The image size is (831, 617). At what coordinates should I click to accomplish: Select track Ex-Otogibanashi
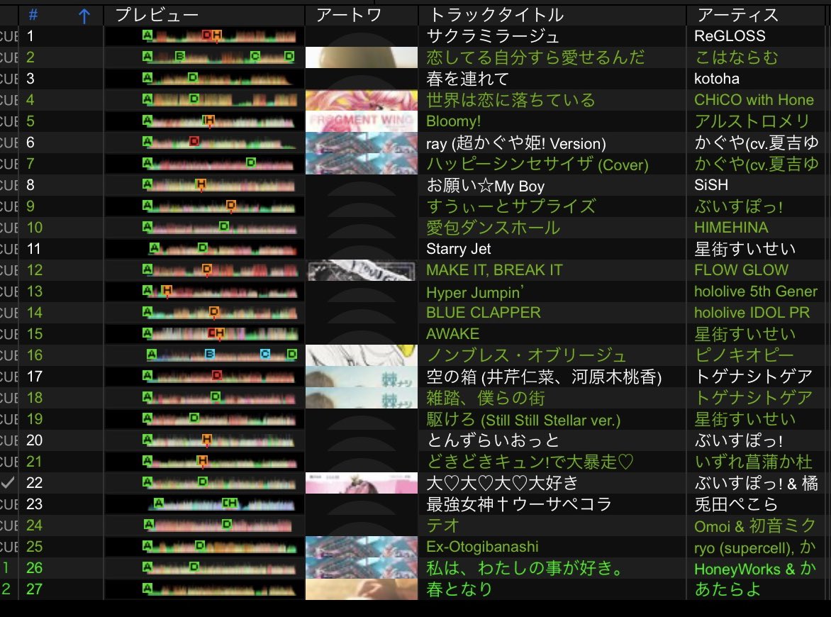[x=482, y=547]
